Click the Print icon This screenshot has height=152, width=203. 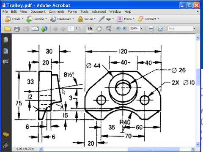click(17, 29)
